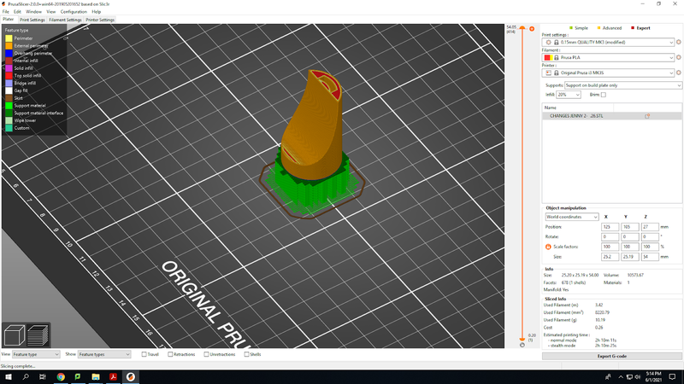Click the plus icon atop the layer slider
This screenshot has height=384, width=684.
532,29
